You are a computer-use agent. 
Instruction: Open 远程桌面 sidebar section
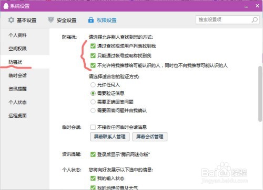pyautogui.click(x=17, y=116)
